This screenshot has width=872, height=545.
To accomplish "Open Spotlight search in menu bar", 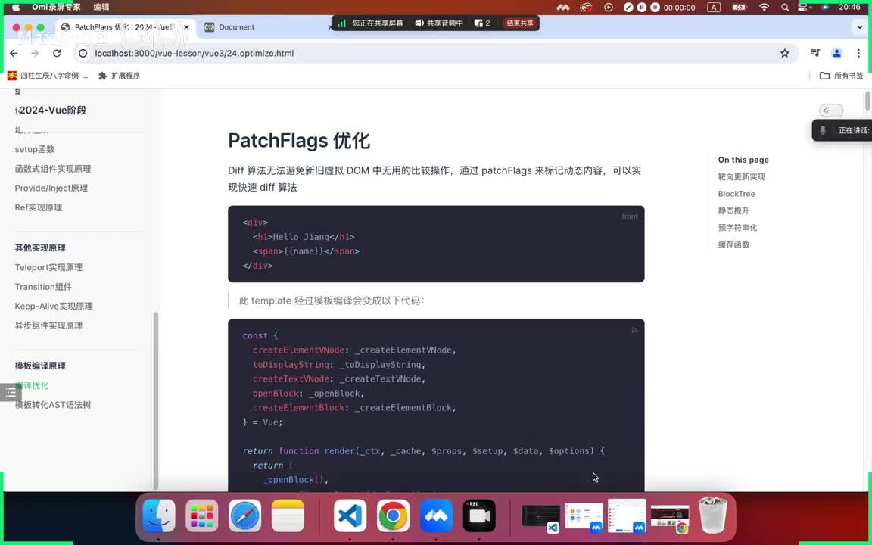I will click(785, 8).
